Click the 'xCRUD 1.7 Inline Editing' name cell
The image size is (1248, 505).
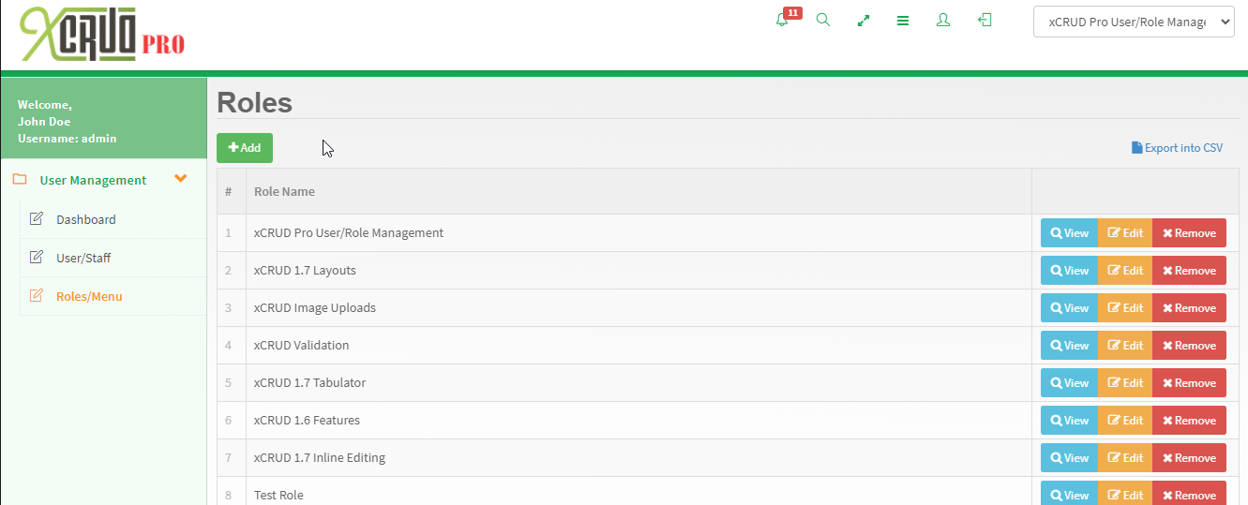[639, 458]
